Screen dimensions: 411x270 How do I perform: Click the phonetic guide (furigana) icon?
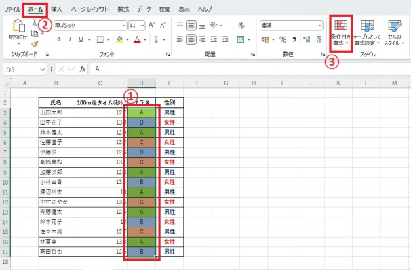156,39
